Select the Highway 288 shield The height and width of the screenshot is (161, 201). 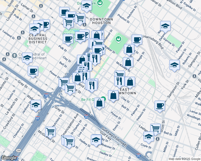[19, 151]
